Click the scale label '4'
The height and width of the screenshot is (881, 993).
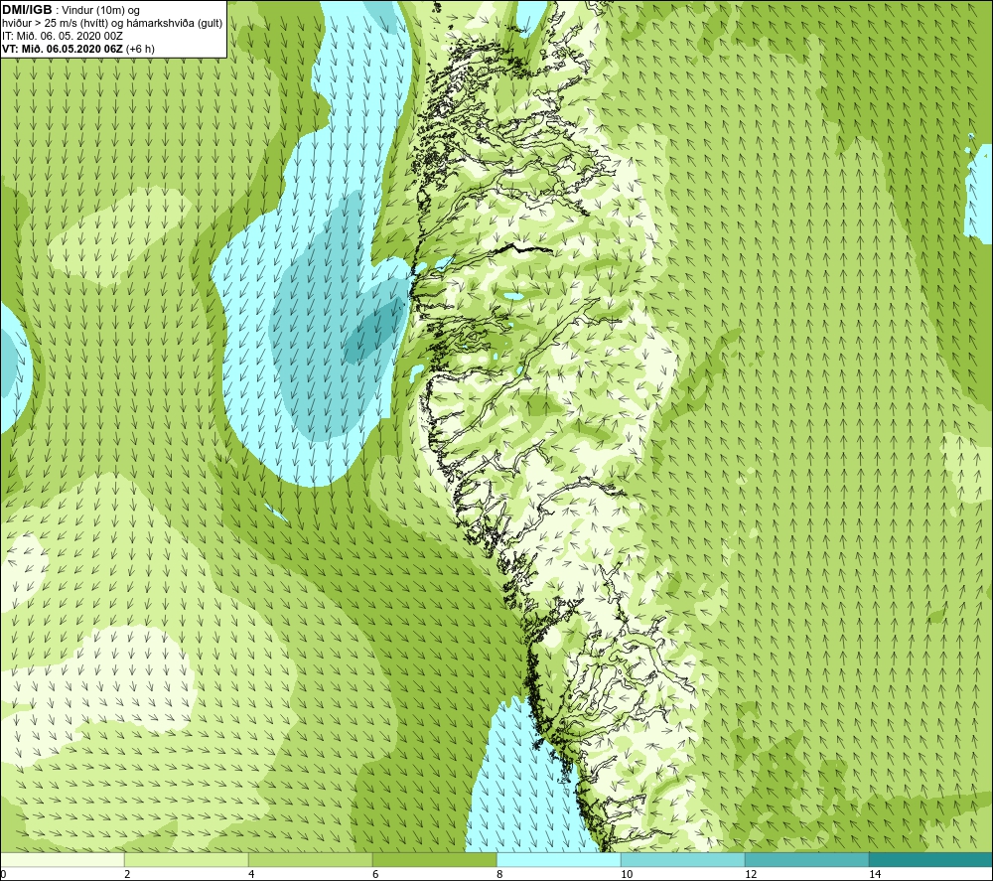point(251,874)
